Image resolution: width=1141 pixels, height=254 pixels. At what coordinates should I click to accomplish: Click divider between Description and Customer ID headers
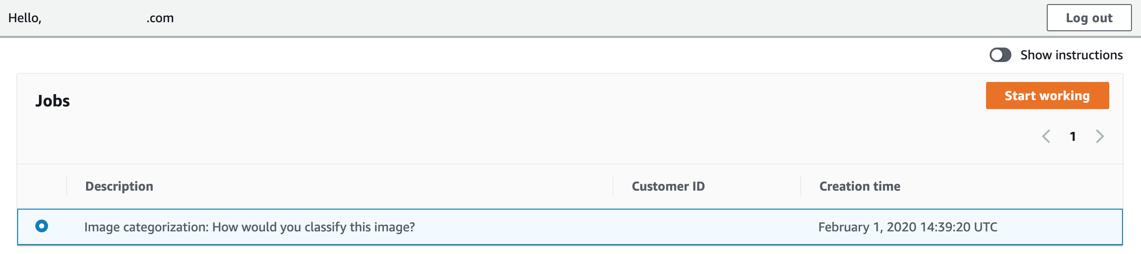(613, 186)
